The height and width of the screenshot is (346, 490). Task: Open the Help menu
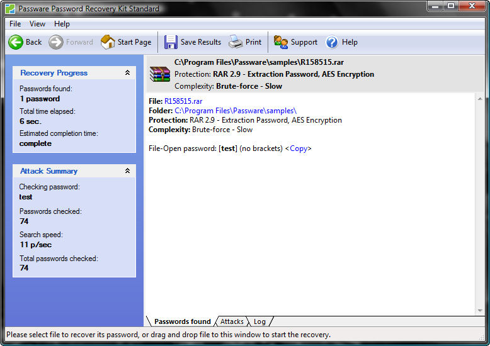(x=62, y=24)
